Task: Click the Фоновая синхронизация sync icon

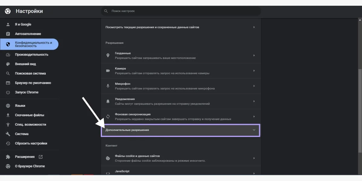Action: pyautogui.click(x=108, y=116)
